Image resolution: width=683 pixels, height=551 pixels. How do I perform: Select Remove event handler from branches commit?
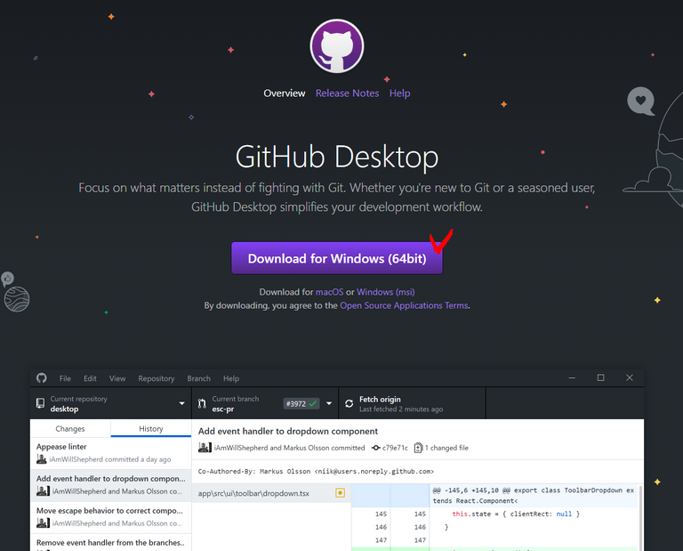coord(110,543)
